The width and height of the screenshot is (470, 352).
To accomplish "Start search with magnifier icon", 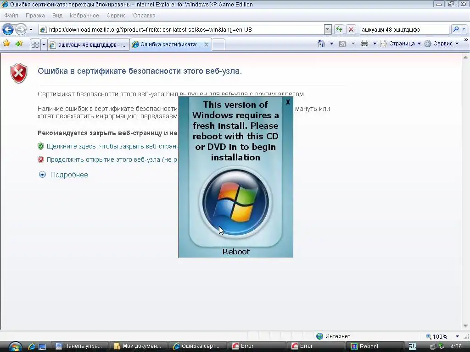I will pos(456,29).
